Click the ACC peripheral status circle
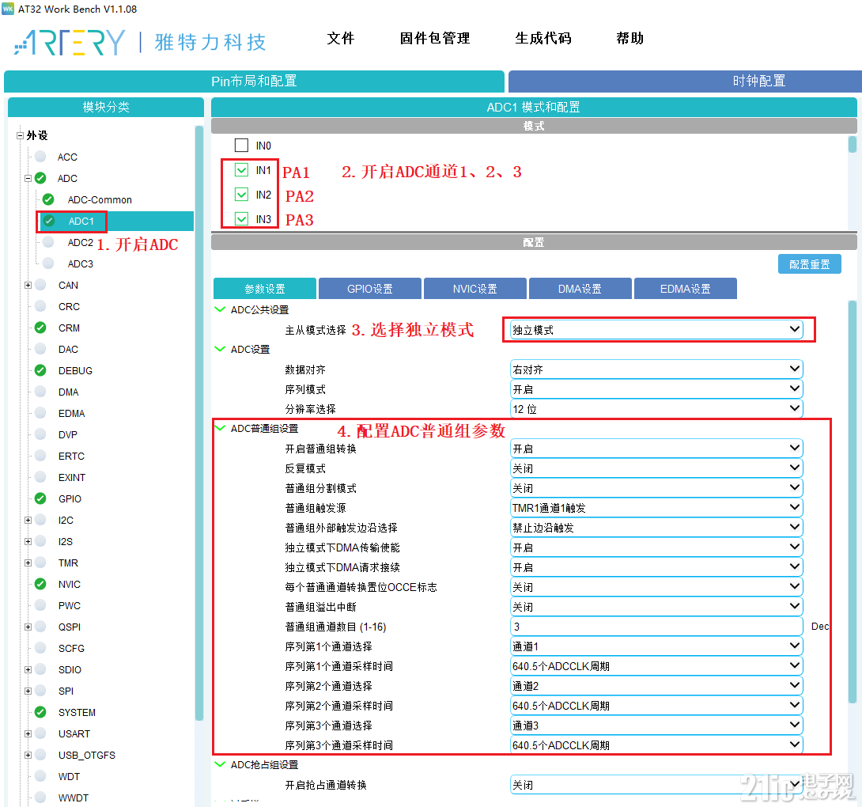Viewport: 862px width, 807px height. 40,157
